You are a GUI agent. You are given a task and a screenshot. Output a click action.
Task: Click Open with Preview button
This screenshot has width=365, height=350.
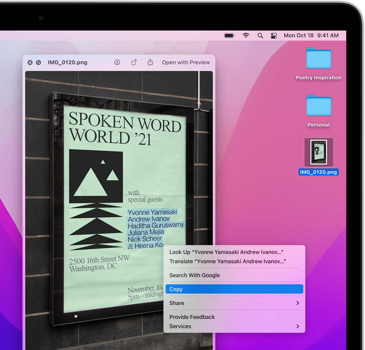[x=186, y=62]
